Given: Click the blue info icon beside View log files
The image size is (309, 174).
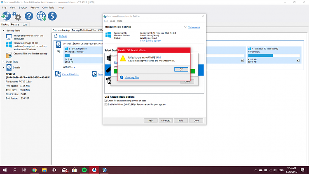Looking at the screenshot, I should (x=122, y=78).
